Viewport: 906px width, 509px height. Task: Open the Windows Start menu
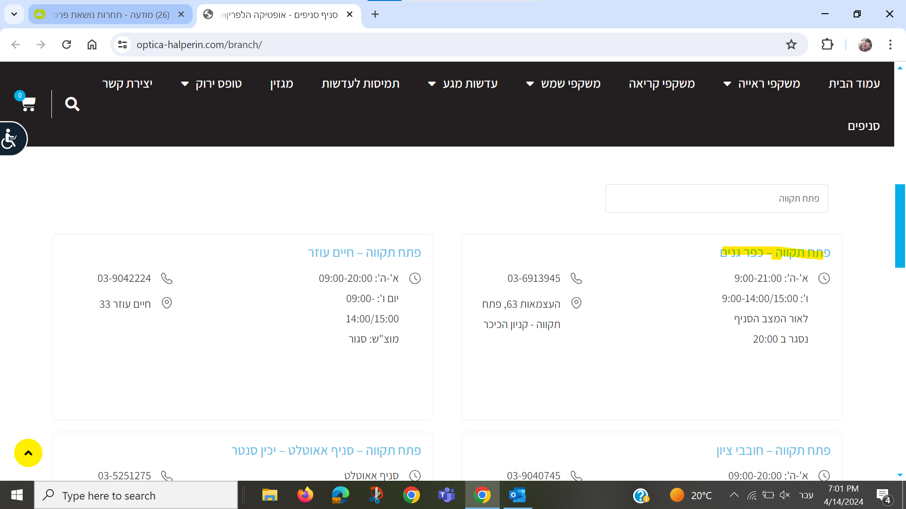pyautogui.click(x=17, y=495)
